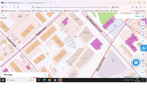Zoom in with the plus button
147x112 pixels.
click(x=143, y=72)
